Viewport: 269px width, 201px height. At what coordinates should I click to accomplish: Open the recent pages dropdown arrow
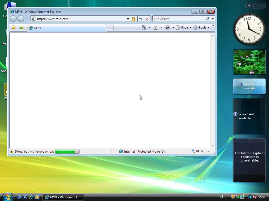click(x=27, y=19)
